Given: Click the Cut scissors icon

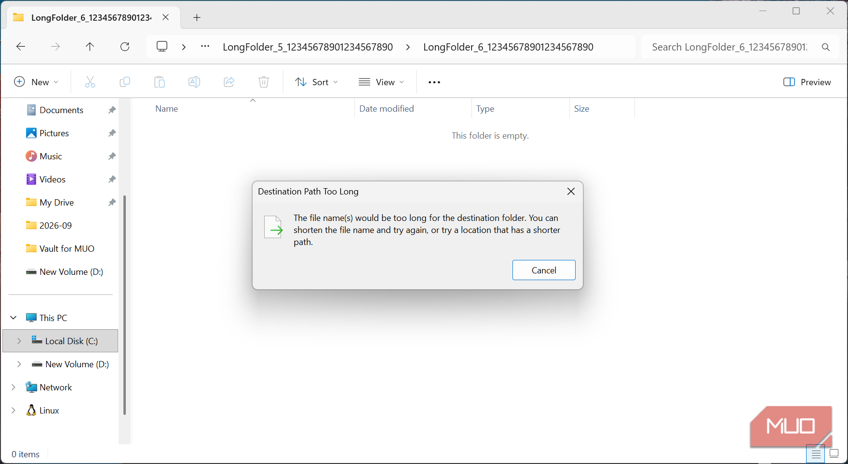Looking at the screenshot, I should pos(90,82).
